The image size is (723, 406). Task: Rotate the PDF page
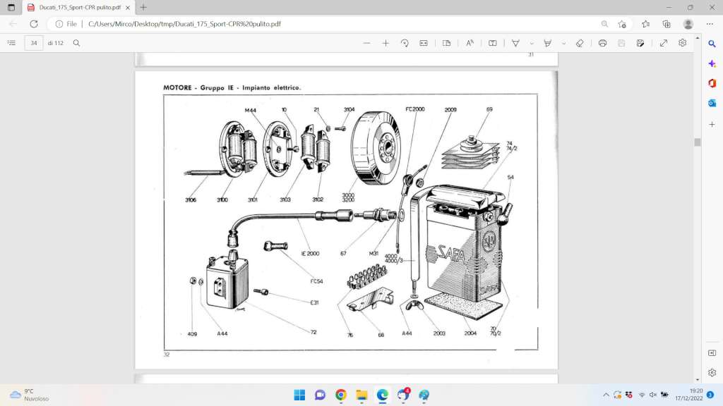405,43
